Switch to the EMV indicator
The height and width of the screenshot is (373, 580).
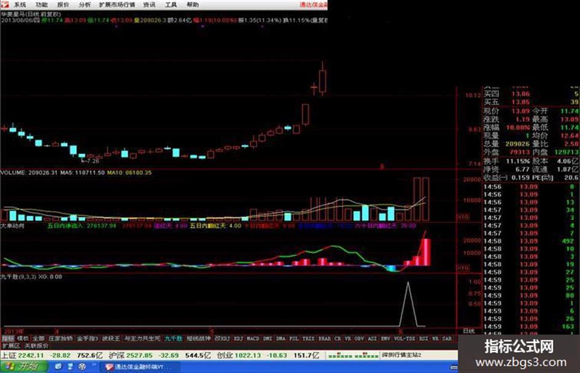(x=385, y=338)
